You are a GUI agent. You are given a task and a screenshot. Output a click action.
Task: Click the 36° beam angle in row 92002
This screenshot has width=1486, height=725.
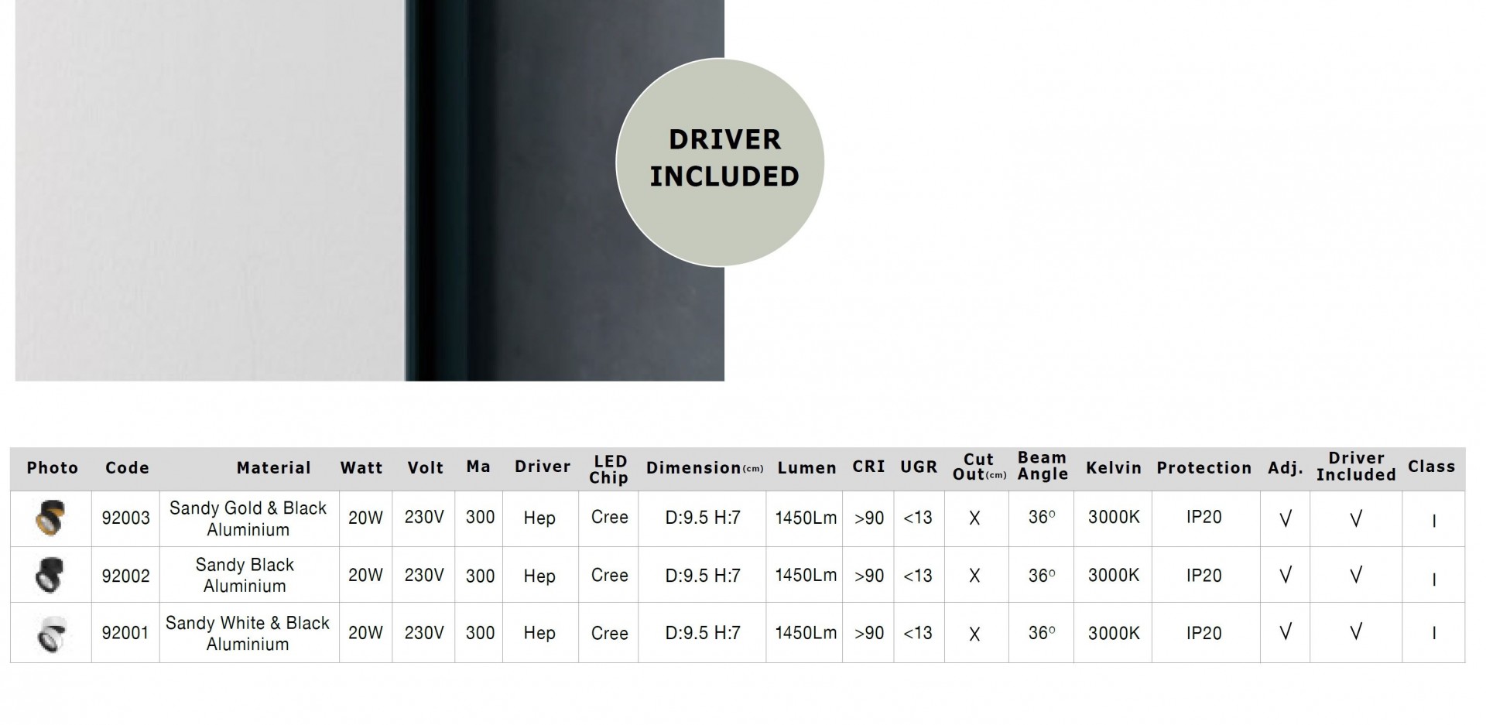pyautogui.click(x=1042, y=575)
